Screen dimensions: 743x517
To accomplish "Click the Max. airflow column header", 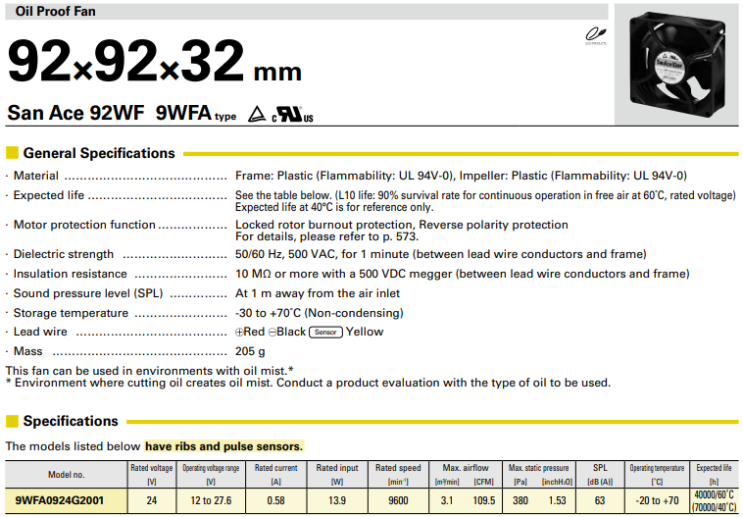I will 465,468.
